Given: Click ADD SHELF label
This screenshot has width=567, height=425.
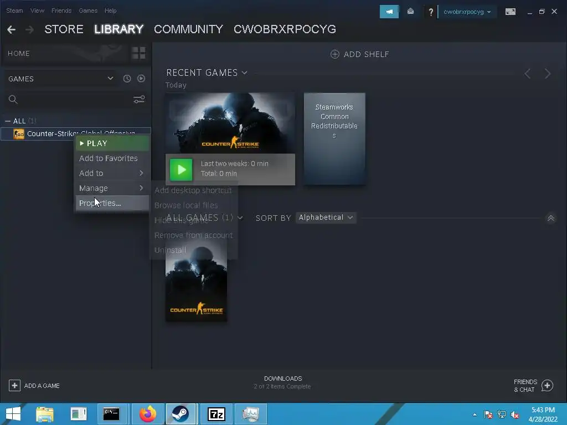Looking at the screenshot, I should click(x=367, y=54).
